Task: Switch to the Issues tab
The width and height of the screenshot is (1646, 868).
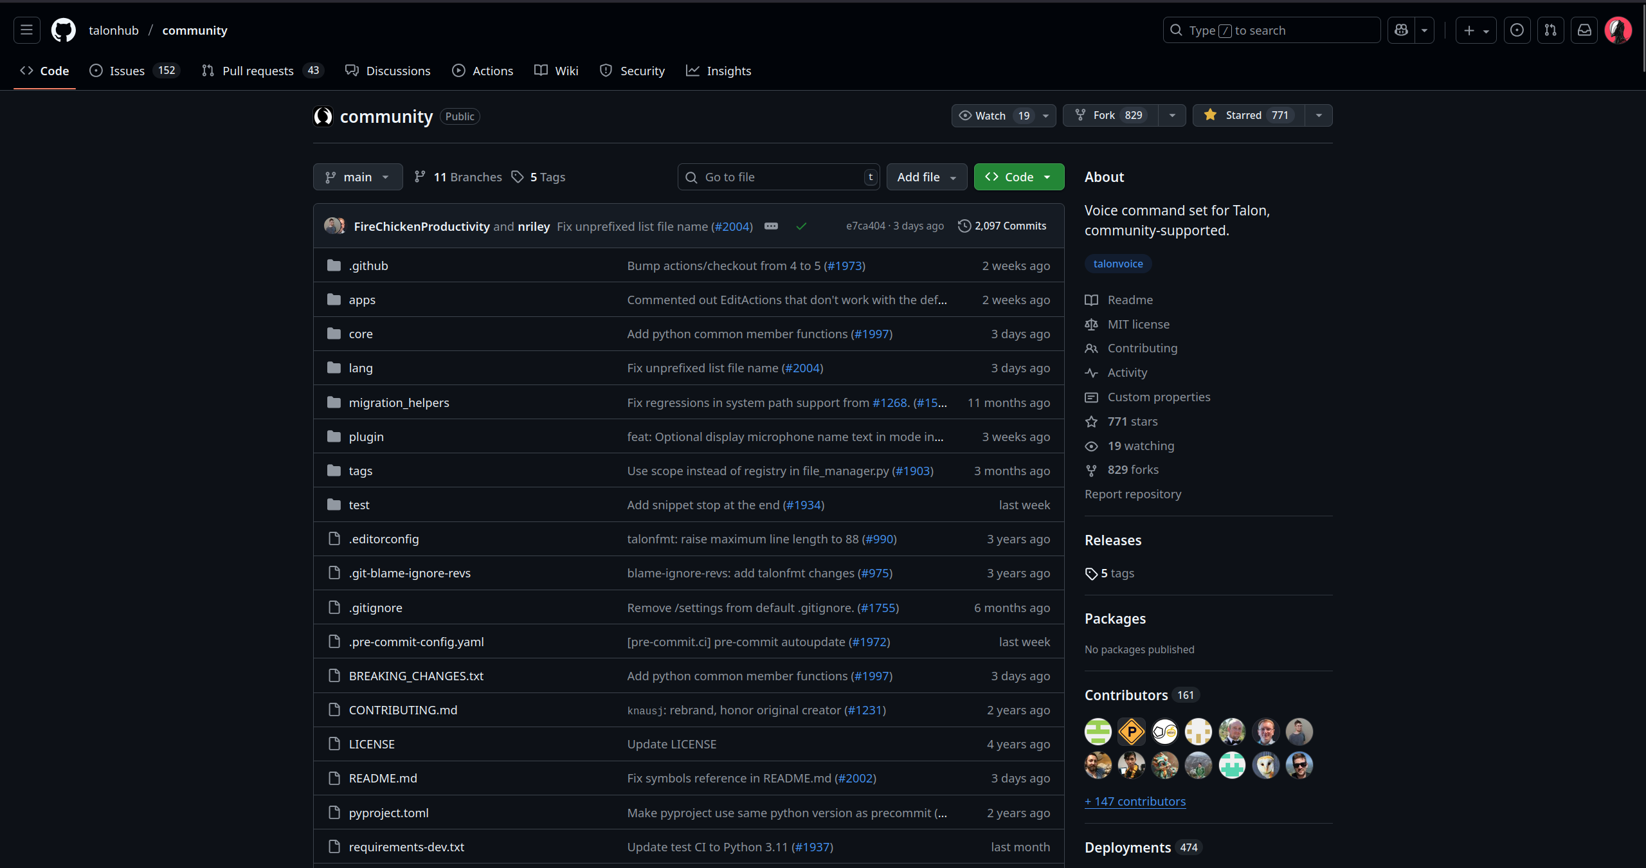Action: coord(134,71)
